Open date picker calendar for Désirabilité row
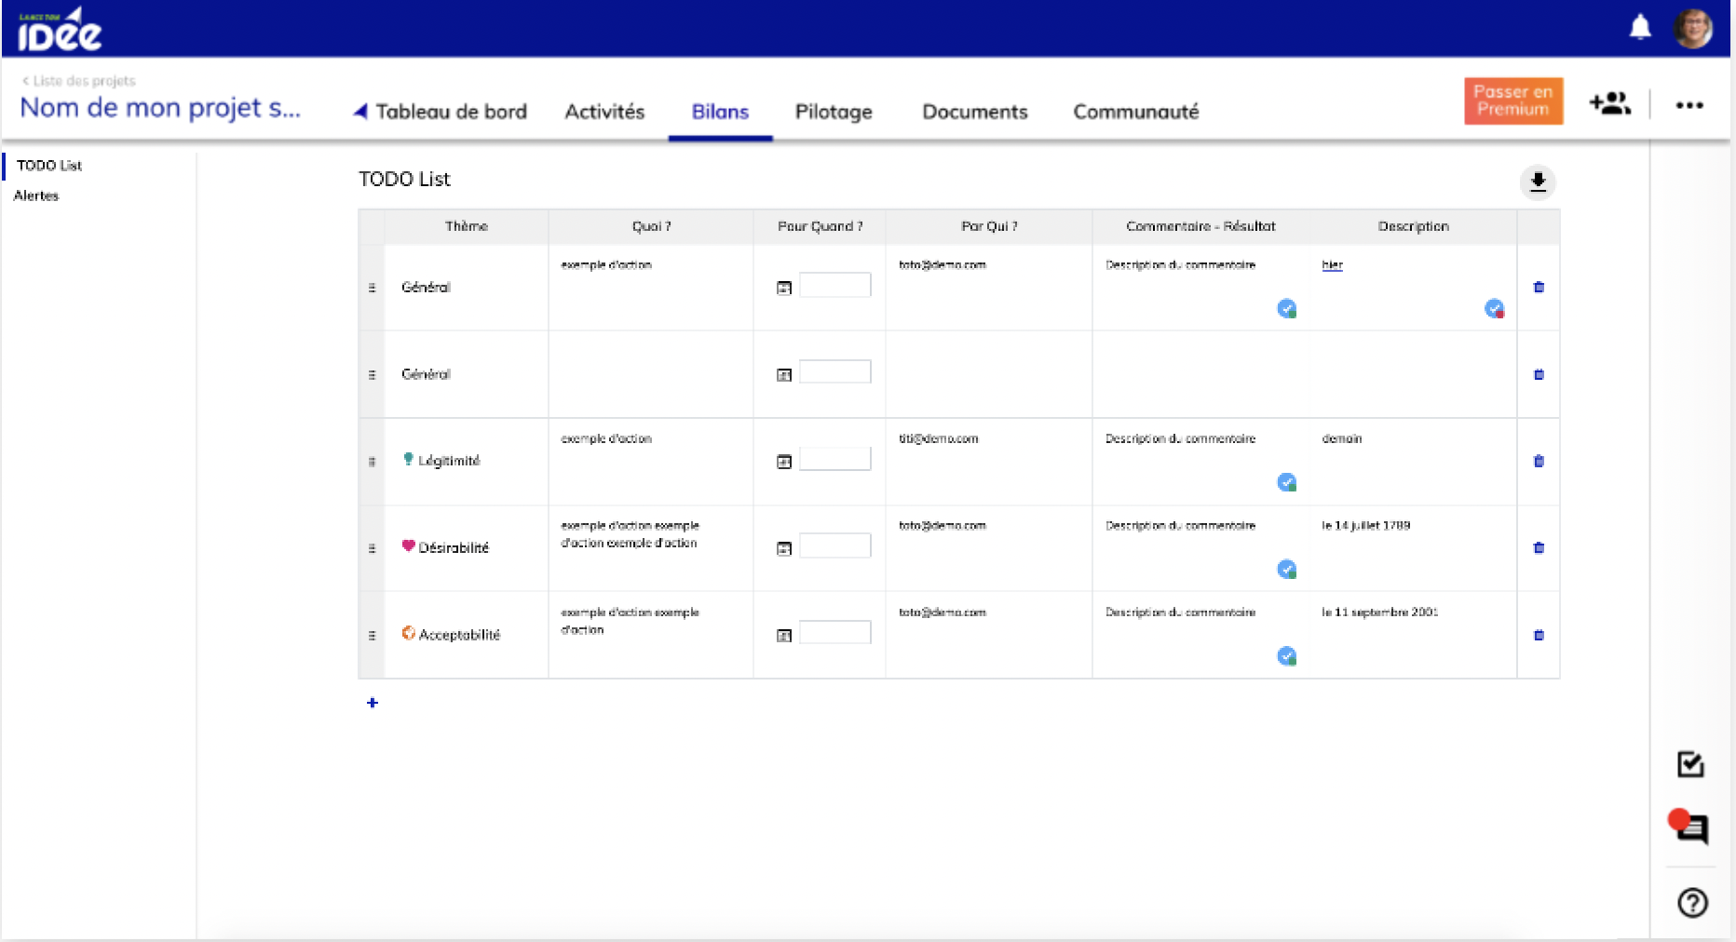Viewport: 1736px width, 942px height. tap(784, 549)
